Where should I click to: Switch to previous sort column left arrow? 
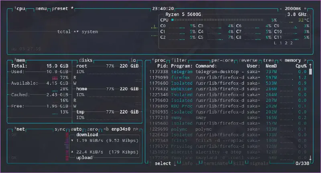(x=280, y=60)
